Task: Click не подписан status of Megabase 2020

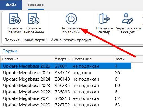Action: 86,105
